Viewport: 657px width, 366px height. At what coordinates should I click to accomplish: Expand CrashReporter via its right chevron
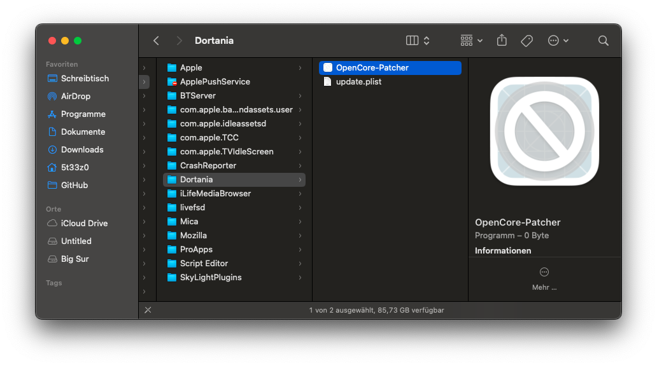[x=300, y=166]
